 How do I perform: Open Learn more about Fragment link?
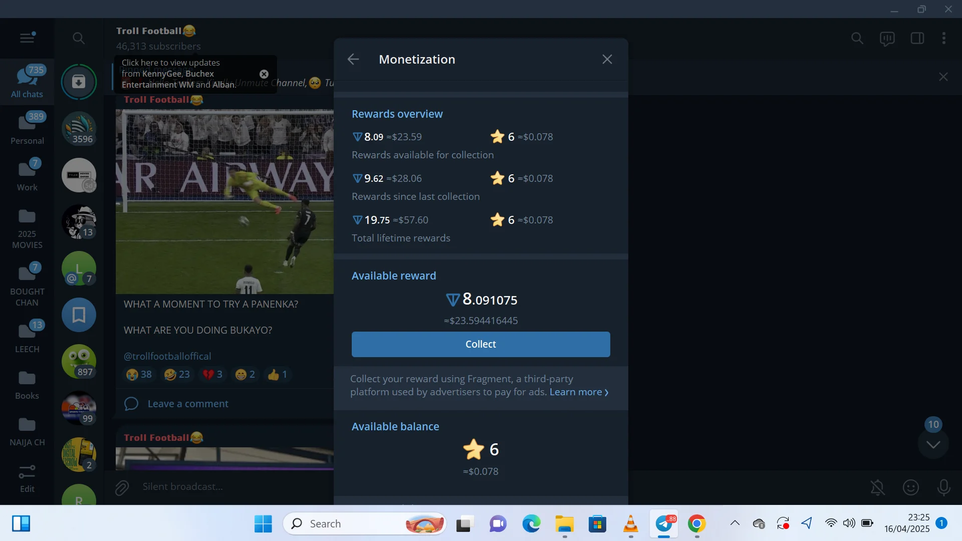(x=579, y=392)
